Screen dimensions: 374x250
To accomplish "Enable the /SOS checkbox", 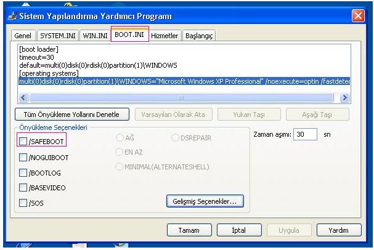I will click(23, 203).
